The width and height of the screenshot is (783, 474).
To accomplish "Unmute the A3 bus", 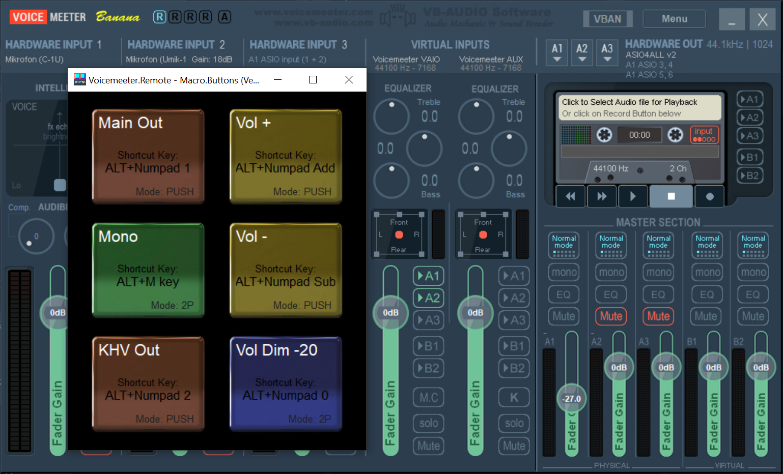I will pyautogui.click(x=659, y=316).
